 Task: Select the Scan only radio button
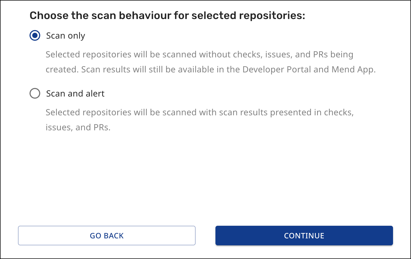[35, 36]
